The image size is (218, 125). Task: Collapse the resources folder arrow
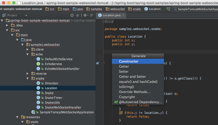tap(17, 117)
